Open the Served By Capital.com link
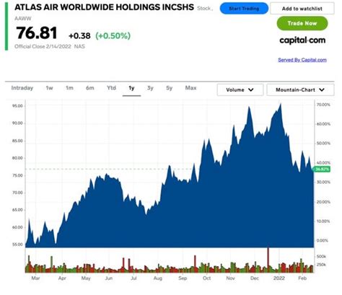This screenshot has width=342, height=295. click(x=302, y=60)
